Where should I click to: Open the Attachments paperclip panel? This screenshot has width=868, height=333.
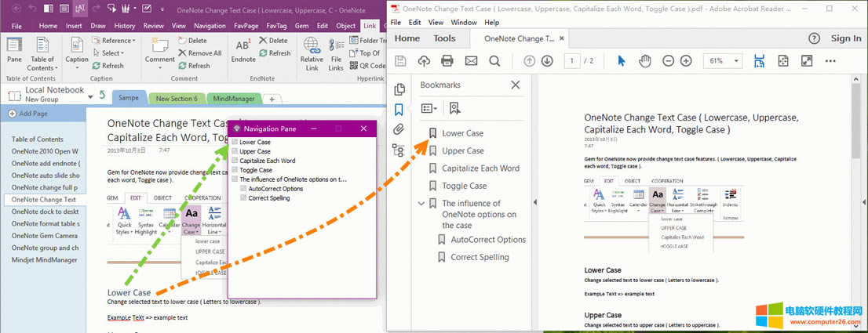pos(399,129)
